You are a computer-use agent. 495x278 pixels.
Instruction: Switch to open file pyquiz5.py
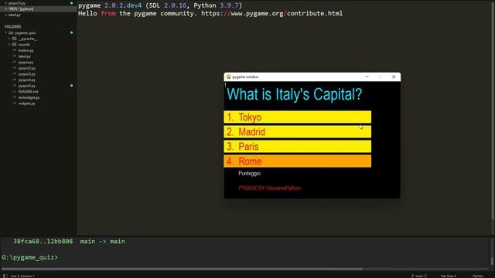[x=17, y=3]
